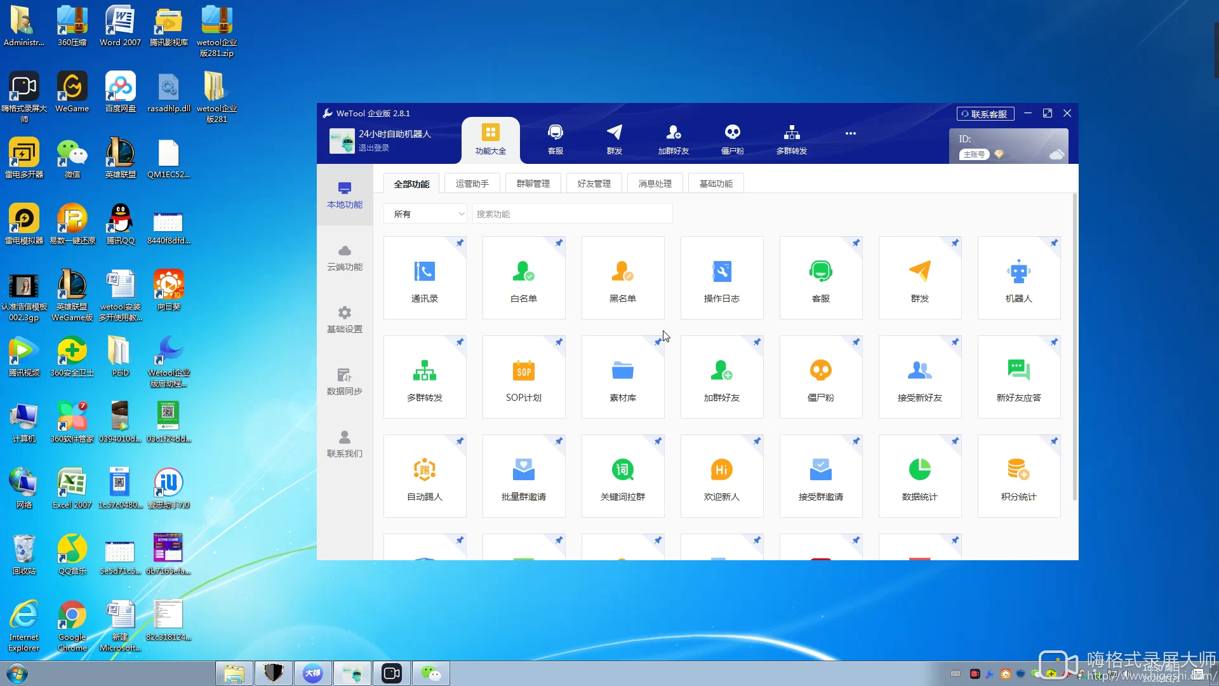This screenshot has height=686, width=1219.
Task: Open the 新好友应答 feature
Action: [1019, 377]
